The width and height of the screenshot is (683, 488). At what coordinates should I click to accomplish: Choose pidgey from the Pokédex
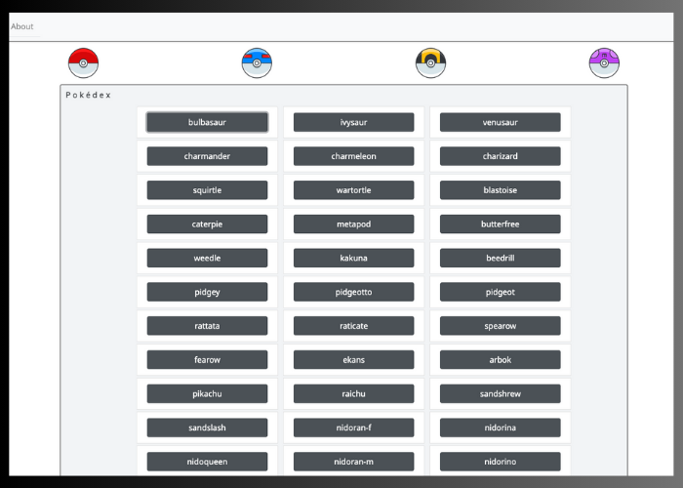click(207, 293)
